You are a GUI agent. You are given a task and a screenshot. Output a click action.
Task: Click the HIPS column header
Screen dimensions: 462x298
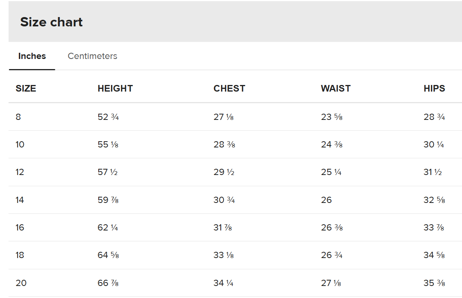tap(434, 88)
